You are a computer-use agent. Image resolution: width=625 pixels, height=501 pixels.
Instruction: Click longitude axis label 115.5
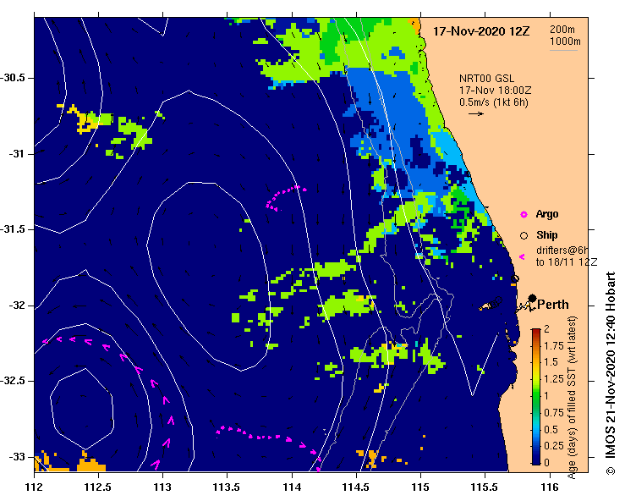click(485, 487)
